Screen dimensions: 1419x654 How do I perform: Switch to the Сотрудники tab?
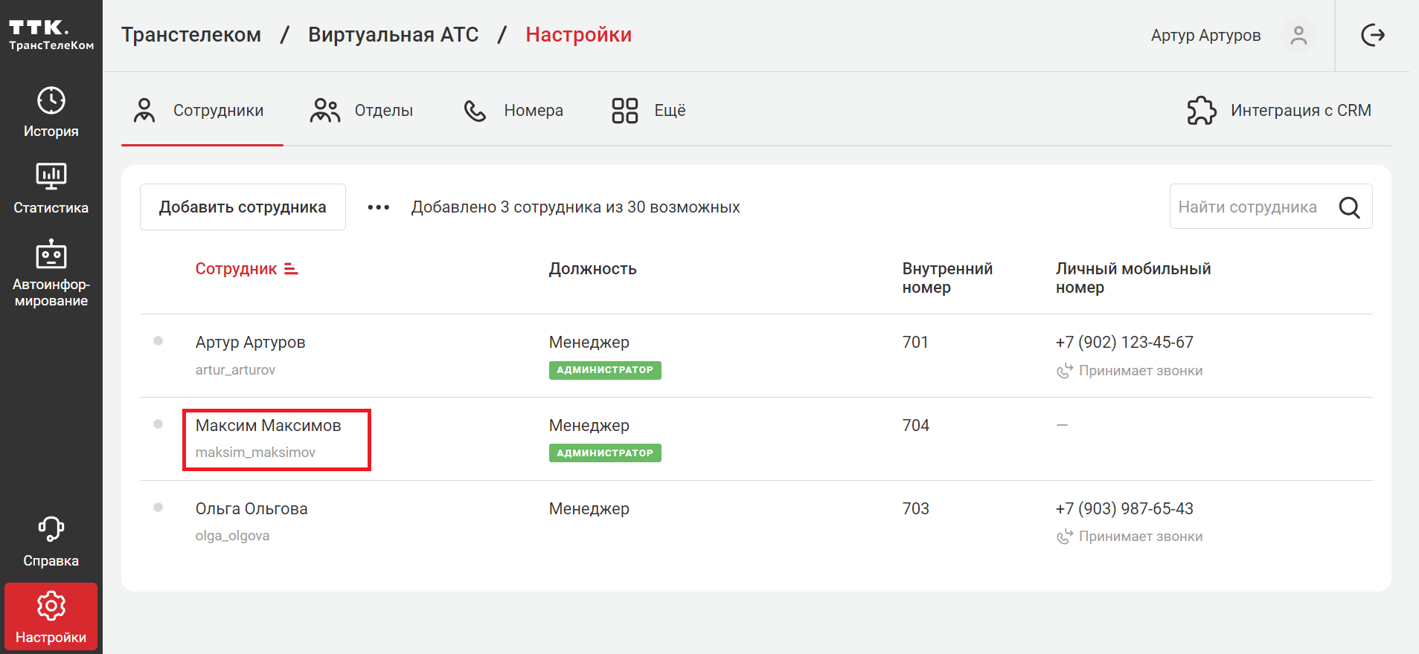pyautogui.click(x=199, y=111)
